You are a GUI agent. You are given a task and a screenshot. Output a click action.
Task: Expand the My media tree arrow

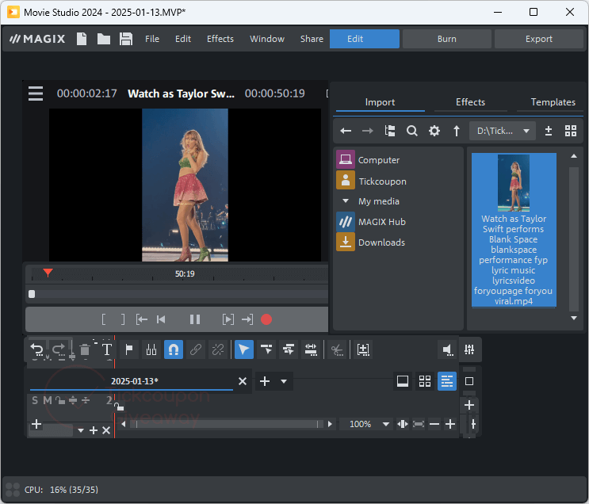click(346, 201)
